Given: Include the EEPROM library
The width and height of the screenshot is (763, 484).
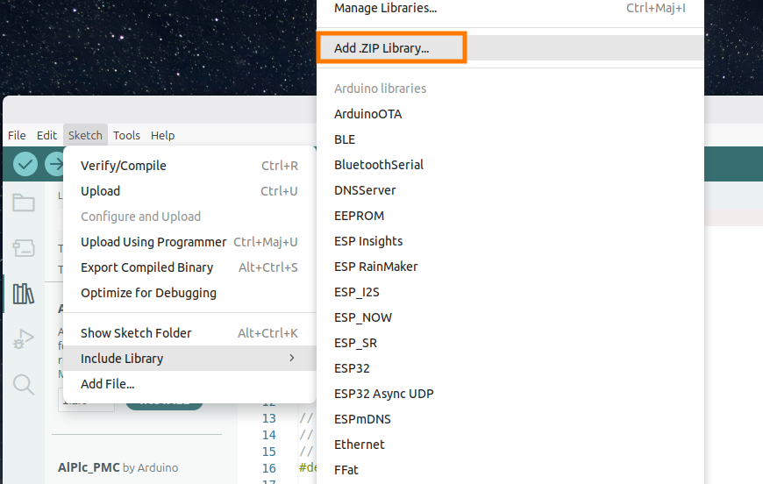Looking at the screenshot, I should pyautogui.click(x=359, y=216).
